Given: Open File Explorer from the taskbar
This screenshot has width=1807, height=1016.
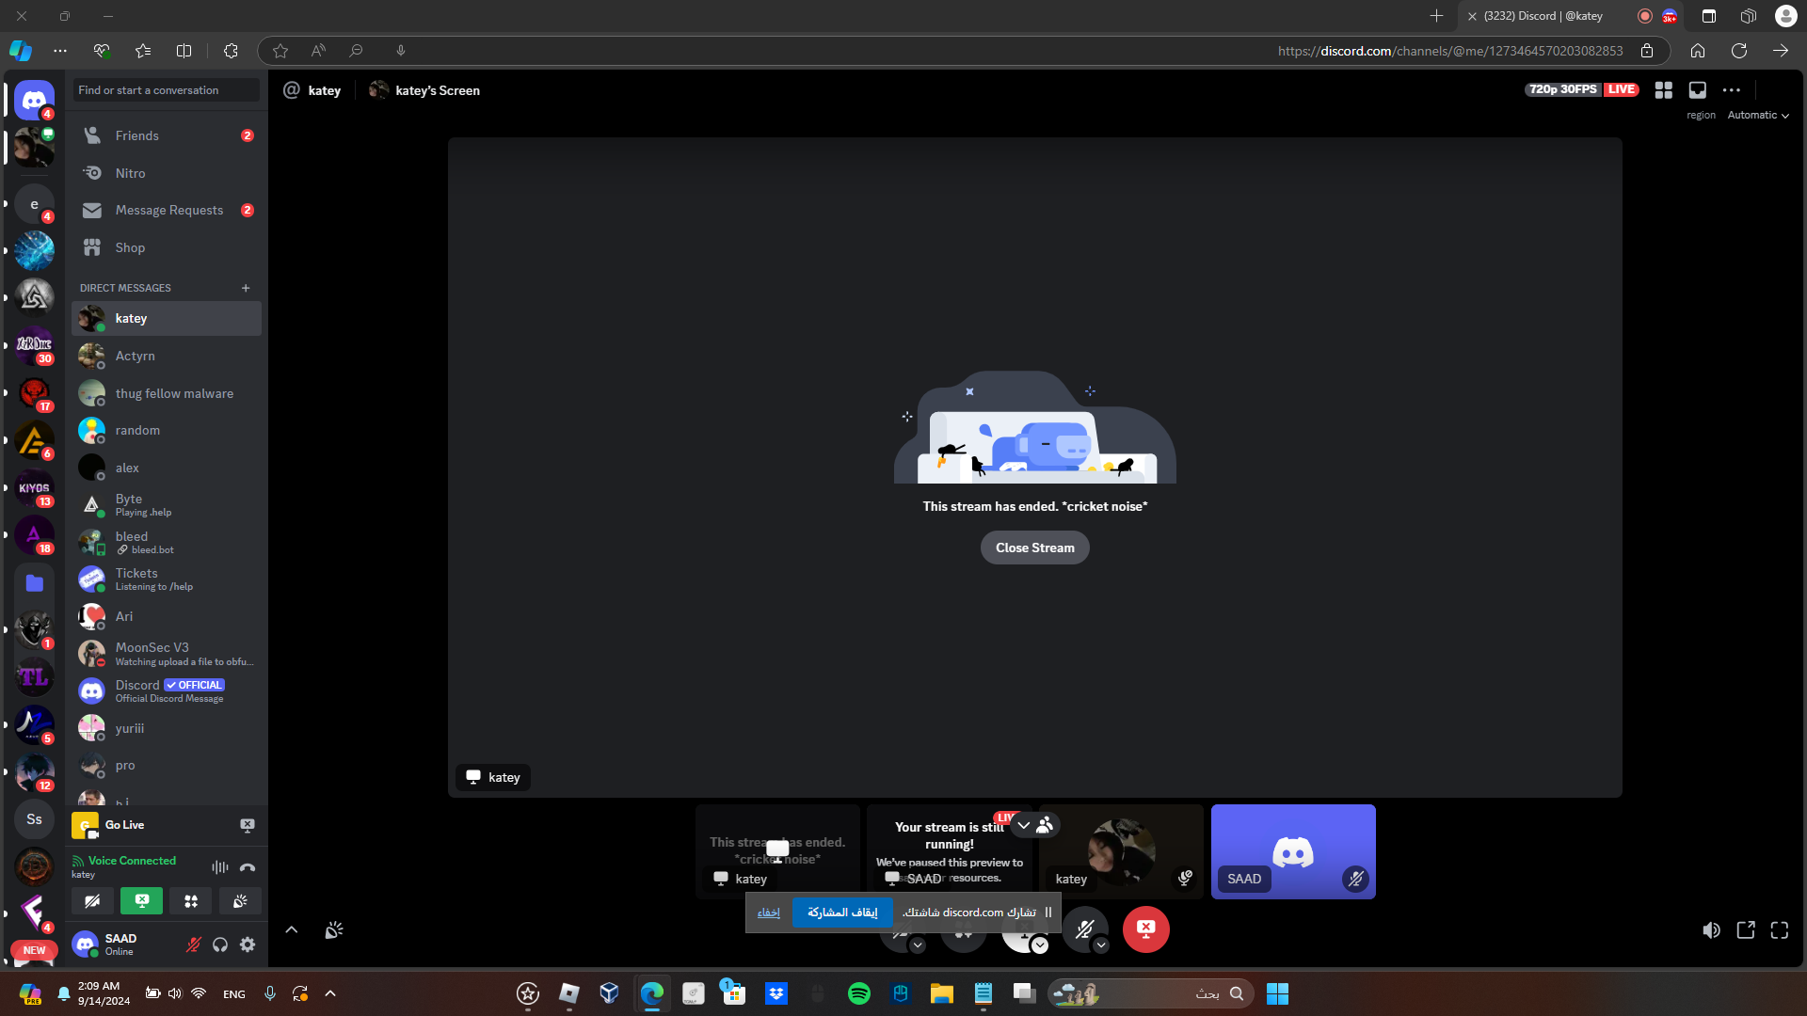Looking at the screenshot, I should tap(942, 993).
